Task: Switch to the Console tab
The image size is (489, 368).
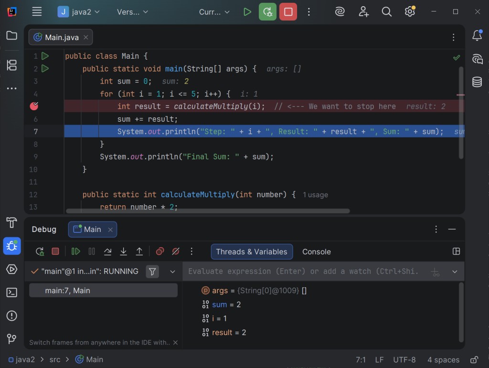Action: [316, 252]
